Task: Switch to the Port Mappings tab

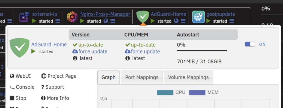Action: tap(142, 77)
